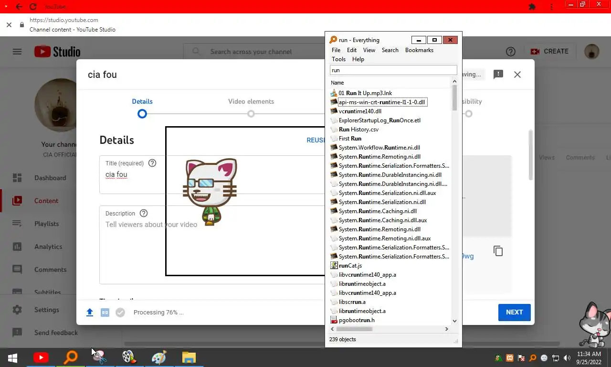Screen dimensions: 611x367
Task: Open the Bookmarks menu in Everything
Action: point(419,50)
